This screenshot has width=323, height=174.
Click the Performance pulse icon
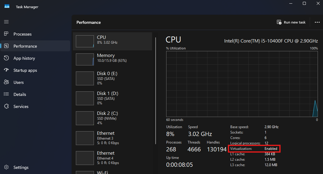[x=6, y=46]
